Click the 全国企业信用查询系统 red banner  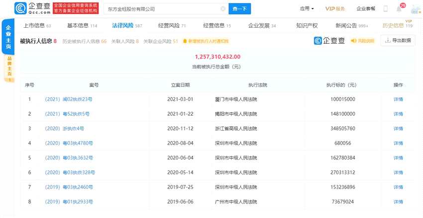76,8
